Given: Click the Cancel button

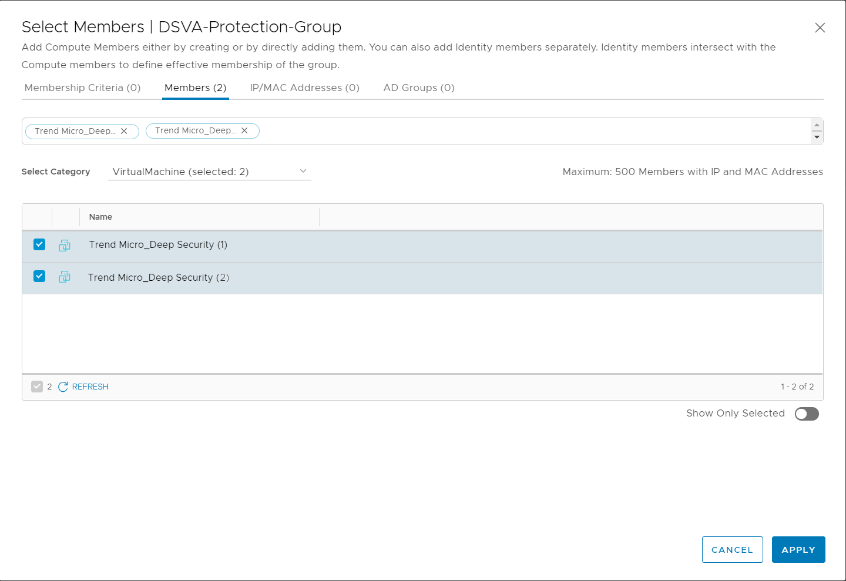Looking at the screenshot, I should click(x=732, y=549).
